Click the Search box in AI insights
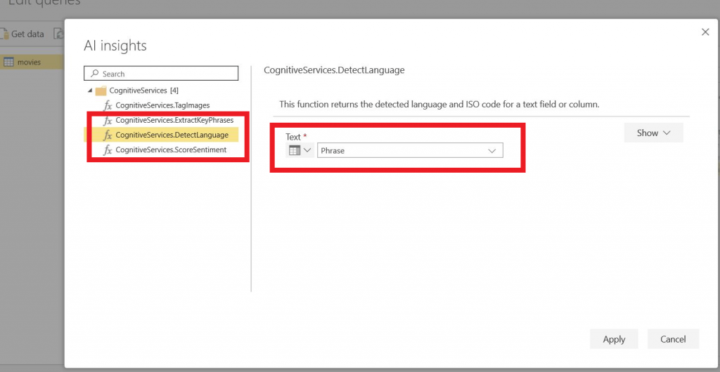This screenshot has width=720, height=372. [161, 74]
